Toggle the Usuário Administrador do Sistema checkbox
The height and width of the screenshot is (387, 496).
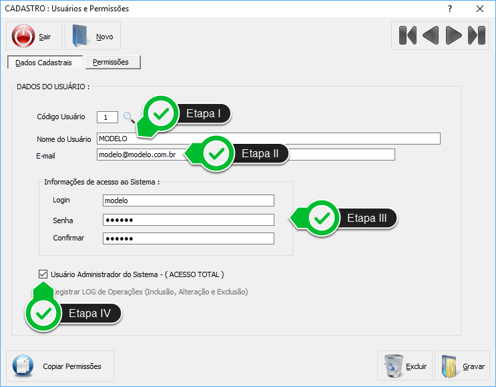click(43, 274)
